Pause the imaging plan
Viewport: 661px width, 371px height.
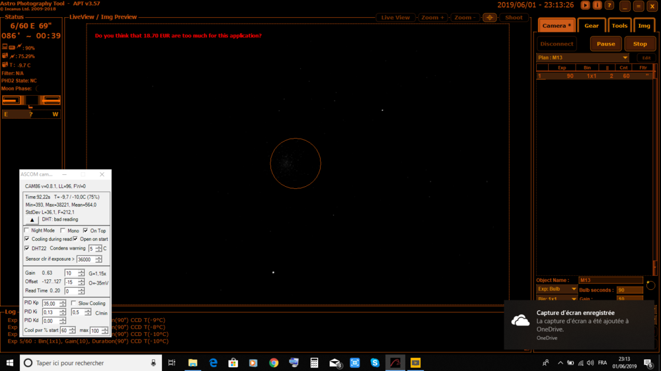coord(605,44)
